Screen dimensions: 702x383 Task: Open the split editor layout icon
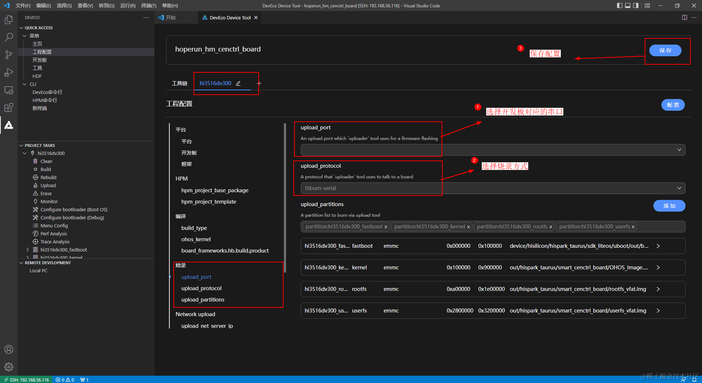684,18
